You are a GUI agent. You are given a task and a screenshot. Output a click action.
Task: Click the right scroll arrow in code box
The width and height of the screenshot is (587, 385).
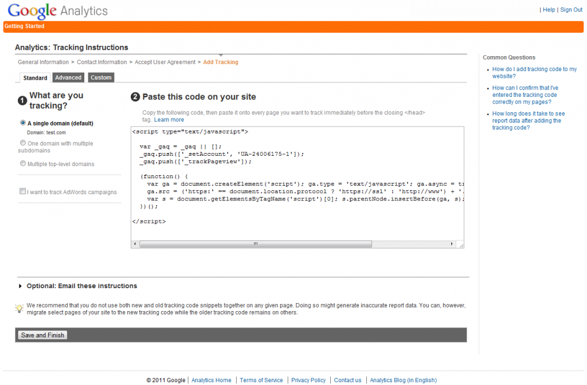(452, 244)
